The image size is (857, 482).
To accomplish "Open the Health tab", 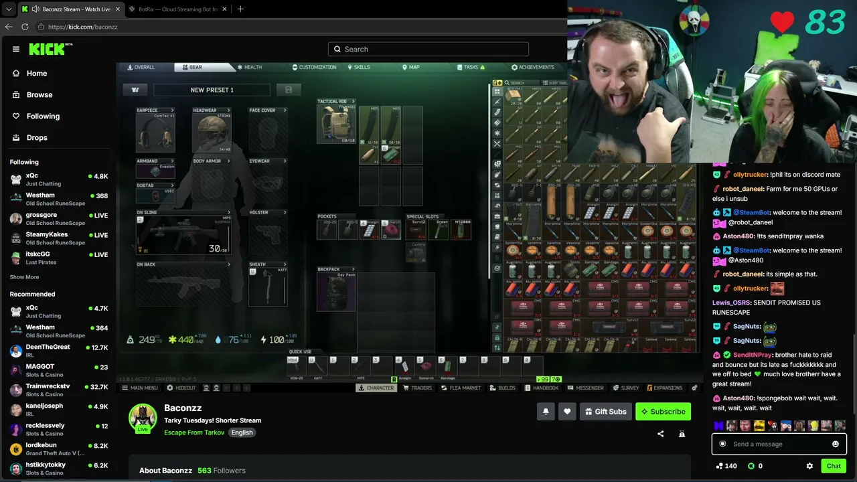I will (x=249, y=67).
